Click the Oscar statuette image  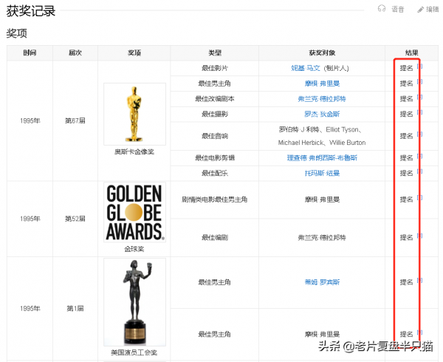(x=134, y=114)
